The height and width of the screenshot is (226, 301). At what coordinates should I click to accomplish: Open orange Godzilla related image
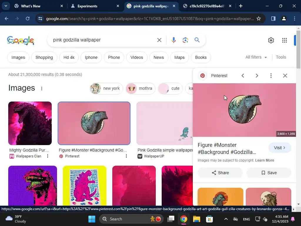tap(220, 197)
